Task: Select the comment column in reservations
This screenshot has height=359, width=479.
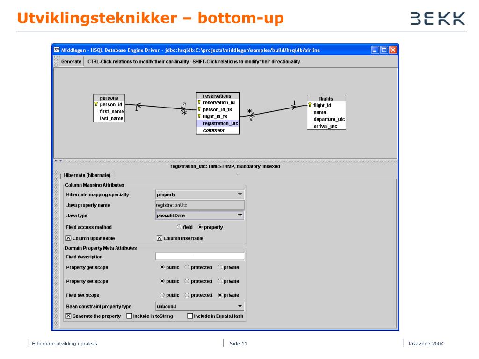Action: (x=214, y=130)
